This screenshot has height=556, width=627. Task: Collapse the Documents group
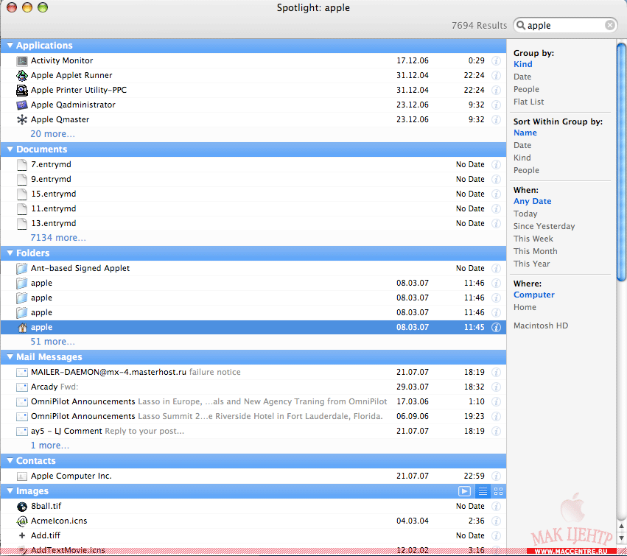(x=10, y=149)
